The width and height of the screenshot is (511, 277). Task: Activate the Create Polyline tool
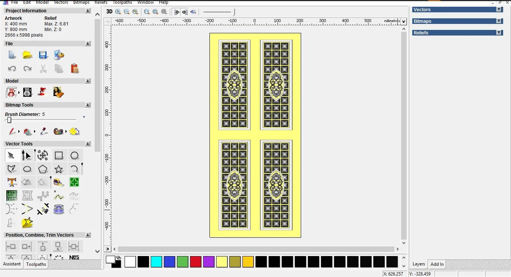coord(12,169)
